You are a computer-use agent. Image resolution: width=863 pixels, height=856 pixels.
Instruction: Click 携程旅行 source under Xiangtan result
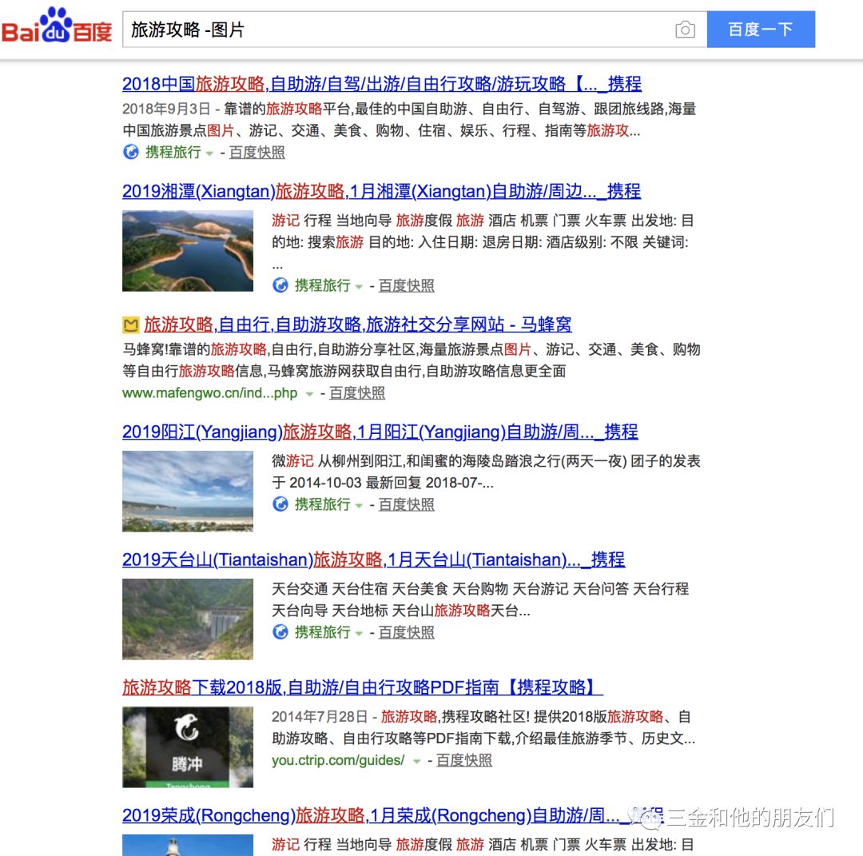323,285
